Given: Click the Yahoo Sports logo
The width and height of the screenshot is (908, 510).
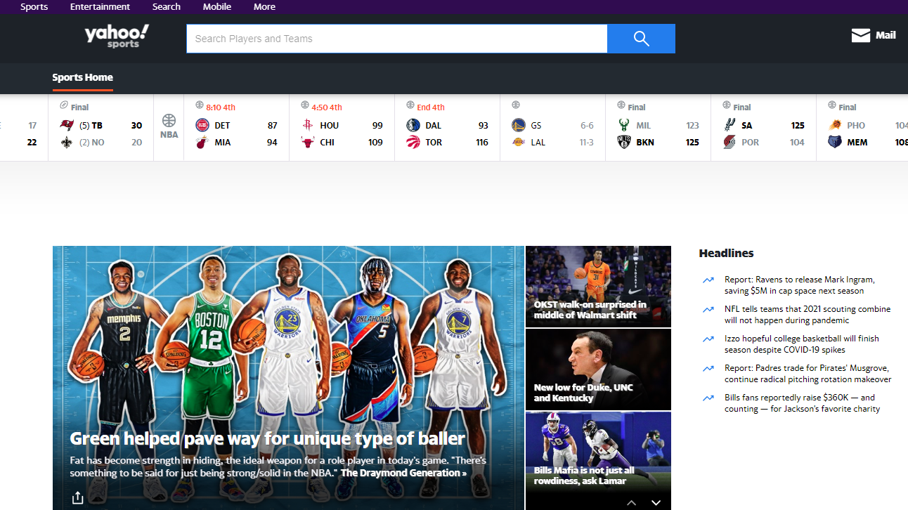Looking at the screenshot, I should pyautogui.click(x=117, y=37).
